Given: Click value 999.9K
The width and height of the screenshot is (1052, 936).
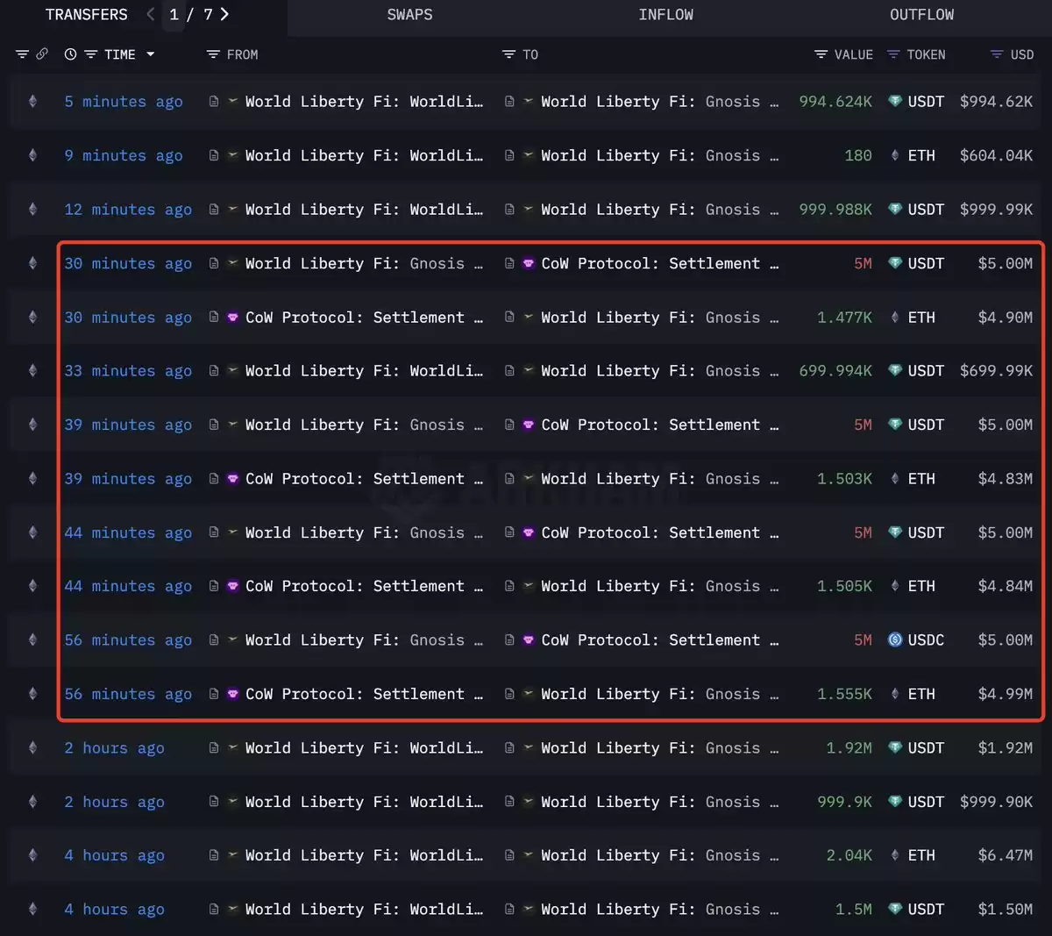Looking at the screenshot, I should click(x=844, y=802).
